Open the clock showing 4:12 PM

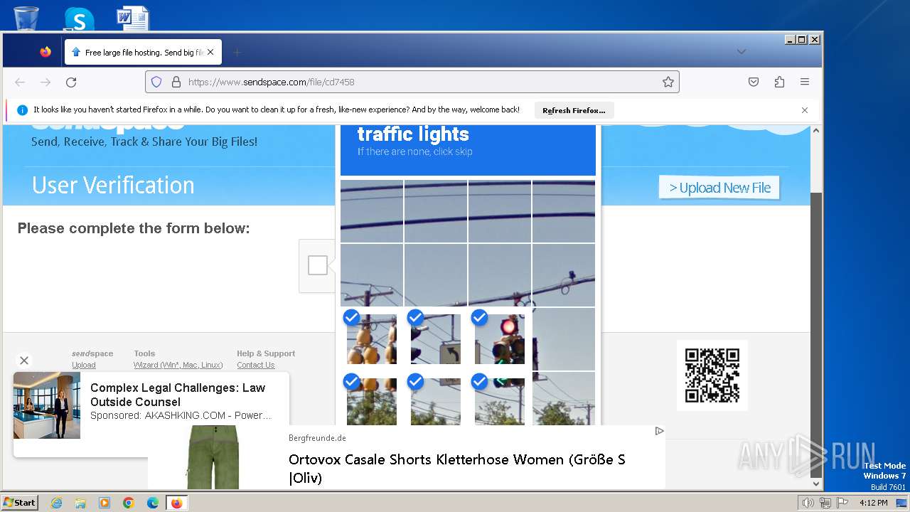(x=873, y=503)
